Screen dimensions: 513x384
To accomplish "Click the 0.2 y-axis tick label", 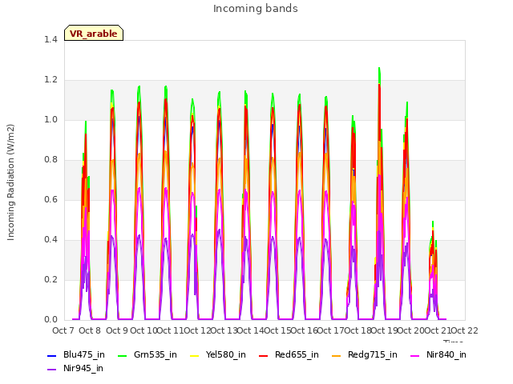I will click(x=50, y=279).
